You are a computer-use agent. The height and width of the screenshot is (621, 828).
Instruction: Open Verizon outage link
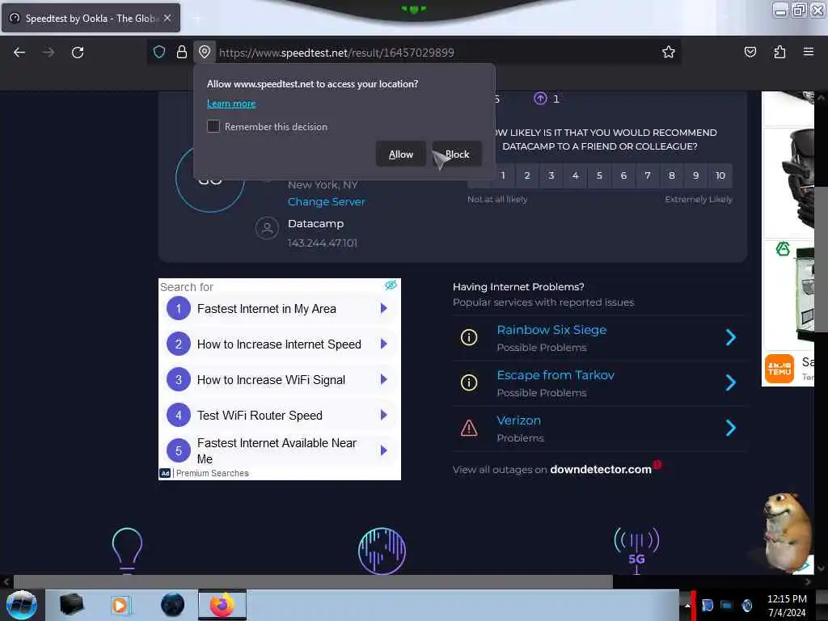[518, 420]
